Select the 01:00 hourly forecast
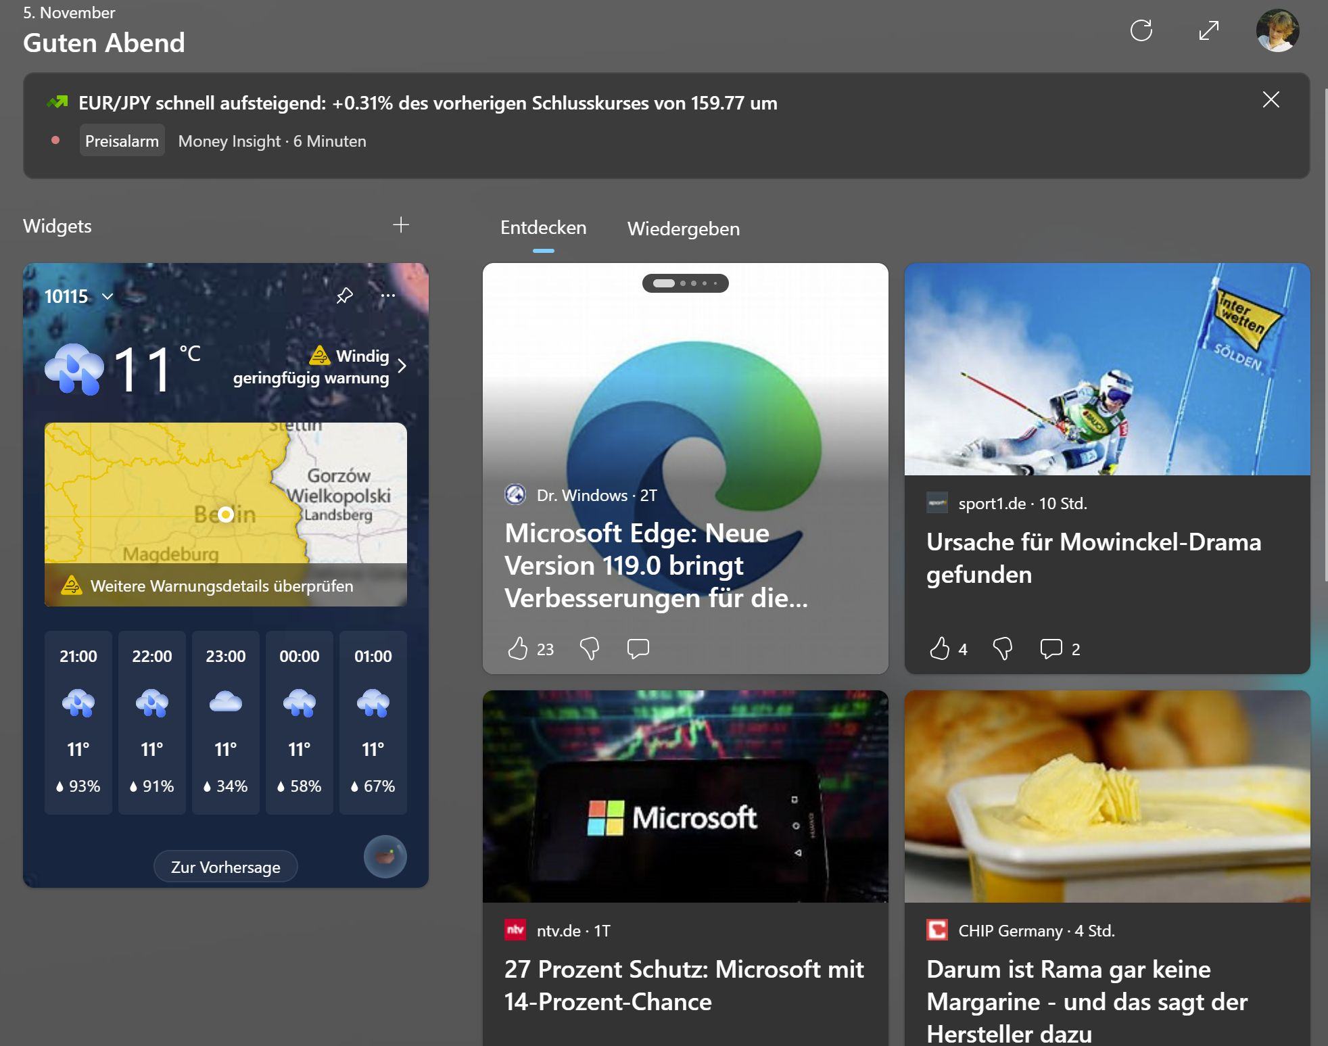 point(373,722)
